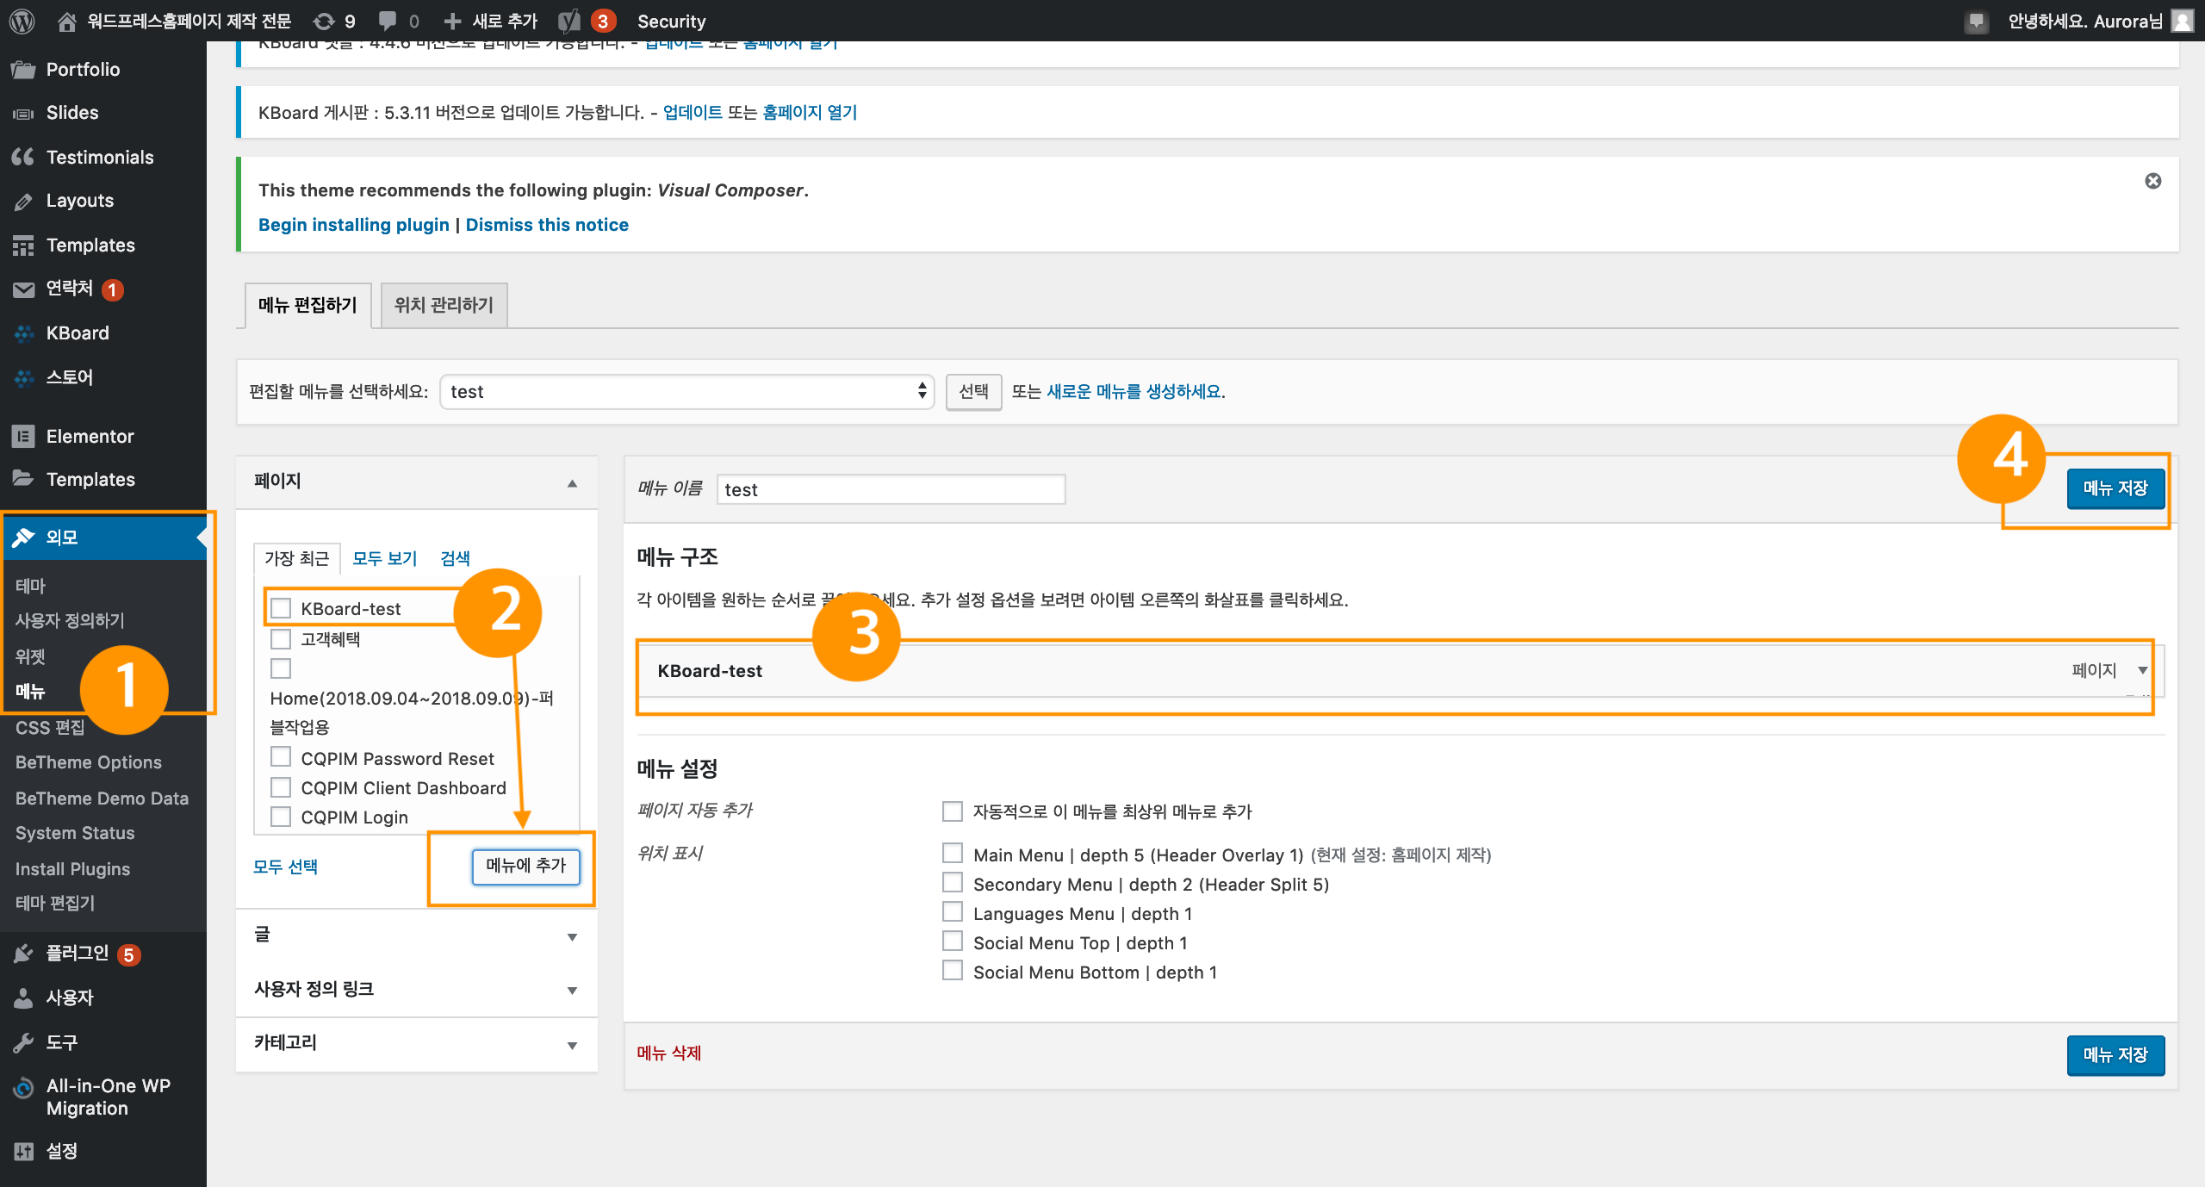Enable Main Menu depth 5 location
This screenshot has height=1187, width=2205.
coord(953,854)
